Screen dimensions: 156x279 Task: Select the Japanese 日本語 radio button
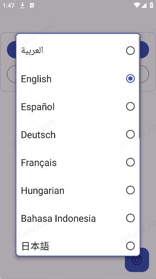[130, 246]
